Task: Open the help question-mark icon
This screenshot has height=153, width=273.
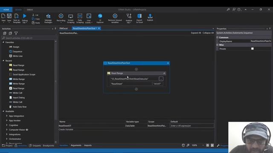Action: pos(239,9)
